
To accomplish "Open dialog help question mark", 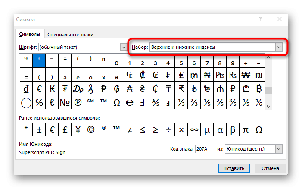I will point(260,19).
